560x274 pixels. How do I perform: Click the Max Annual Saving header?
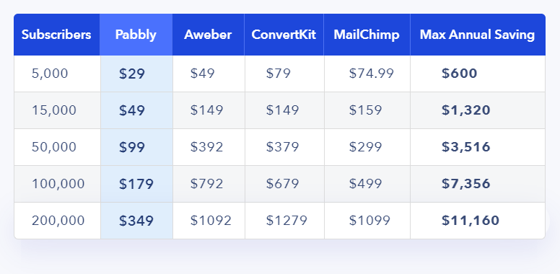pyautogui.click(x=477, y=35)
